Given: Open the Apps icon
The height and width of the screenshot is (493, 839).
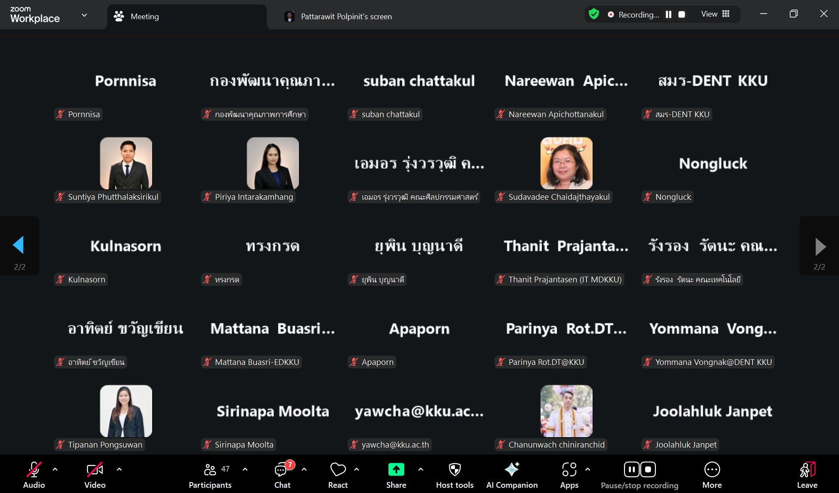Looking at the screenshot, I should tap(569, 470).
